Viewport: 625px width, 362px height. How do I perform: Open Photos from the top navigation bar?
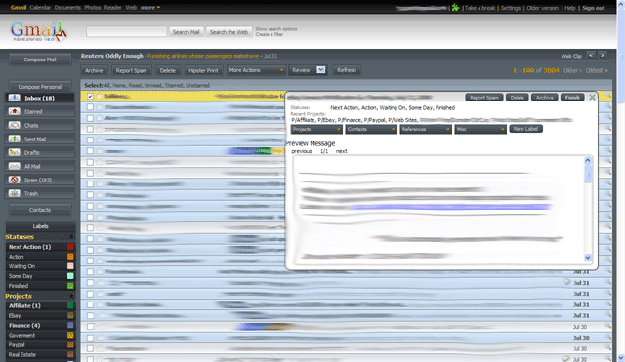click(x=92, y=7)
